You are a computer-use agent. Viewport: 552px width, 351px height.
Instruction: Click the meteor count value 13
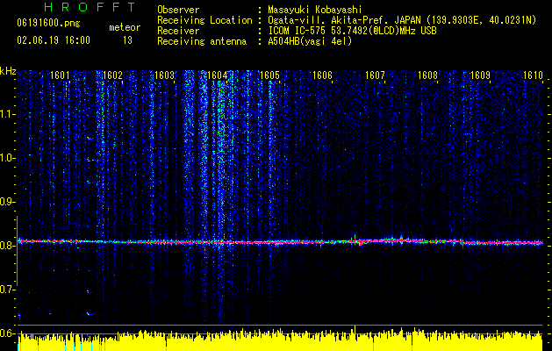(x=127, y=40)
